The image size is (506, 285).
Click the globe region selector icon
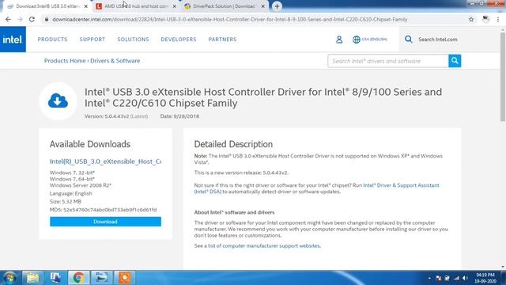[x=357, y=40]
